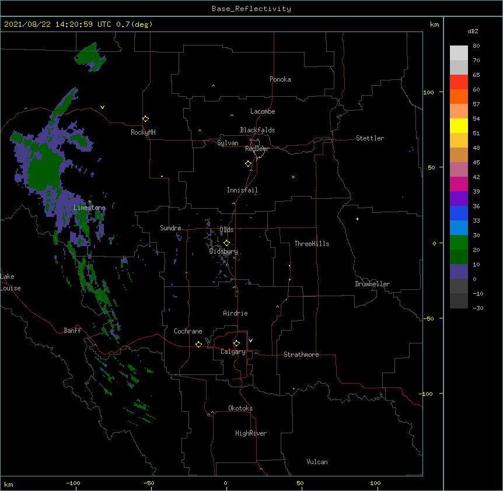Pick the slate blue swatch above 0
Image resolution: width=503 pixels, height=491 pixels.
[x=459, y=272]
